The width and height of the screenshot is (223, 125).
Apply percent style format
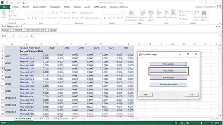click(110, 18)
